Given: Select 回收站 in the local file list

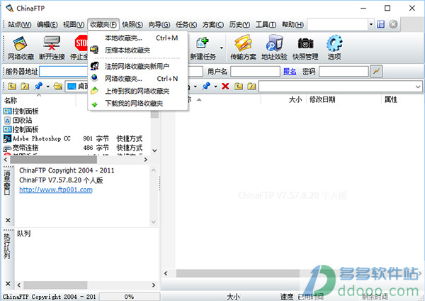Looking at the screenshot, I should (x=18, y=121).
